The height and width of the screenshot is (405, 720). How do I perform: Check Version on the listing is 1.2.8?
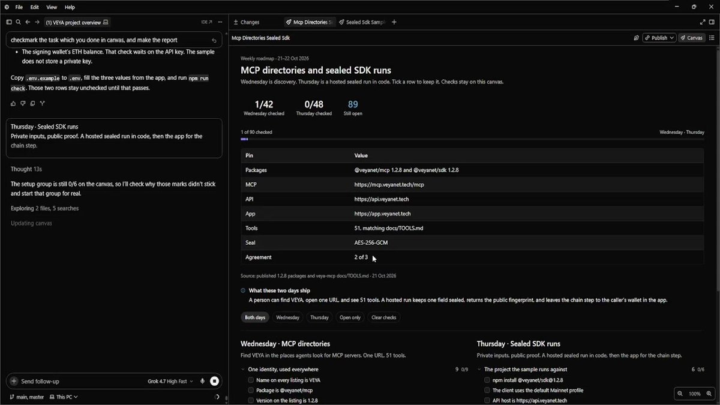[251, 400]
